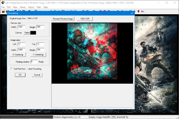This screenshot has width=179, height=119.
Task: Open the File menu
Action: [3, 7]
